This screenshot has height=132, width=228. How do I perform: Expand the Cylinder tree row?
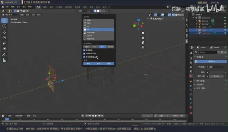(x=197, y=24)
